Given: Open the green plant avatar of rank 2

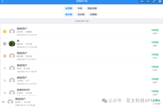Looking at the screenshot, I should tap(12, 44).
